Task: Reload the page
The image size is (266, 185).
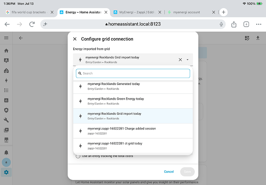Action: [32, 24]
